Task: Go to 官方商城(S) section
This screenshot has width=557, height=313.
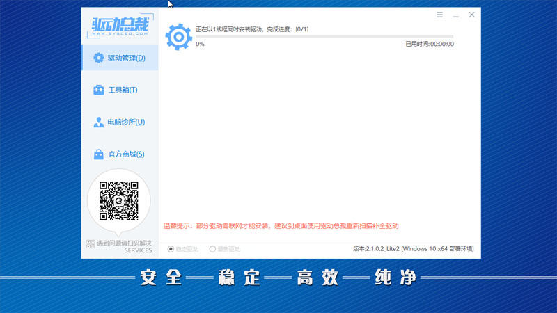Action: point(120,154)
